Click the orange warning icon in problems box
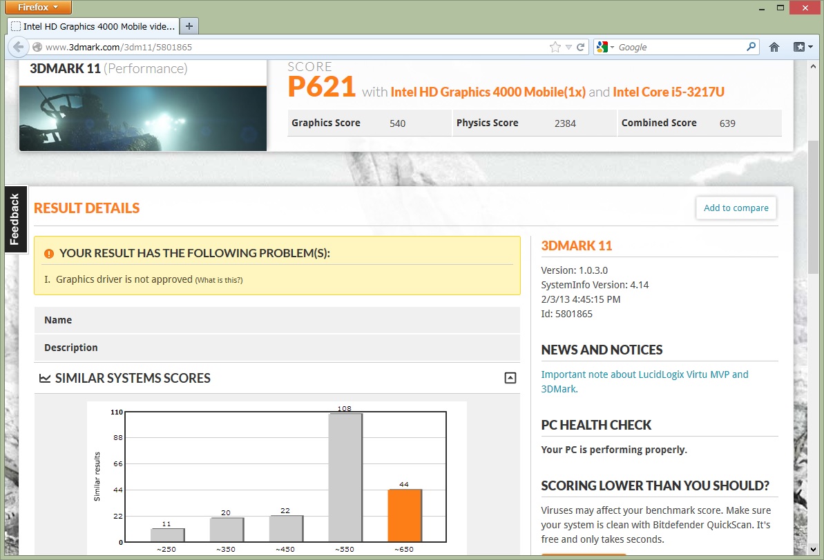824x560 pixels. (x=49, y=254)
